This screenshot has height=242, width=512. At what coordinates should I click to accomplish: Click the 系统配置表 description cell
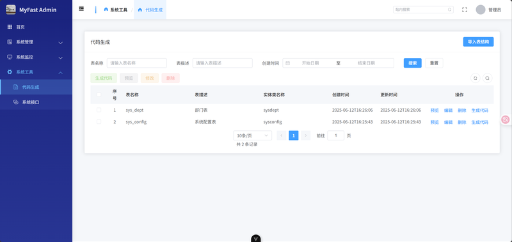(205, 122)
